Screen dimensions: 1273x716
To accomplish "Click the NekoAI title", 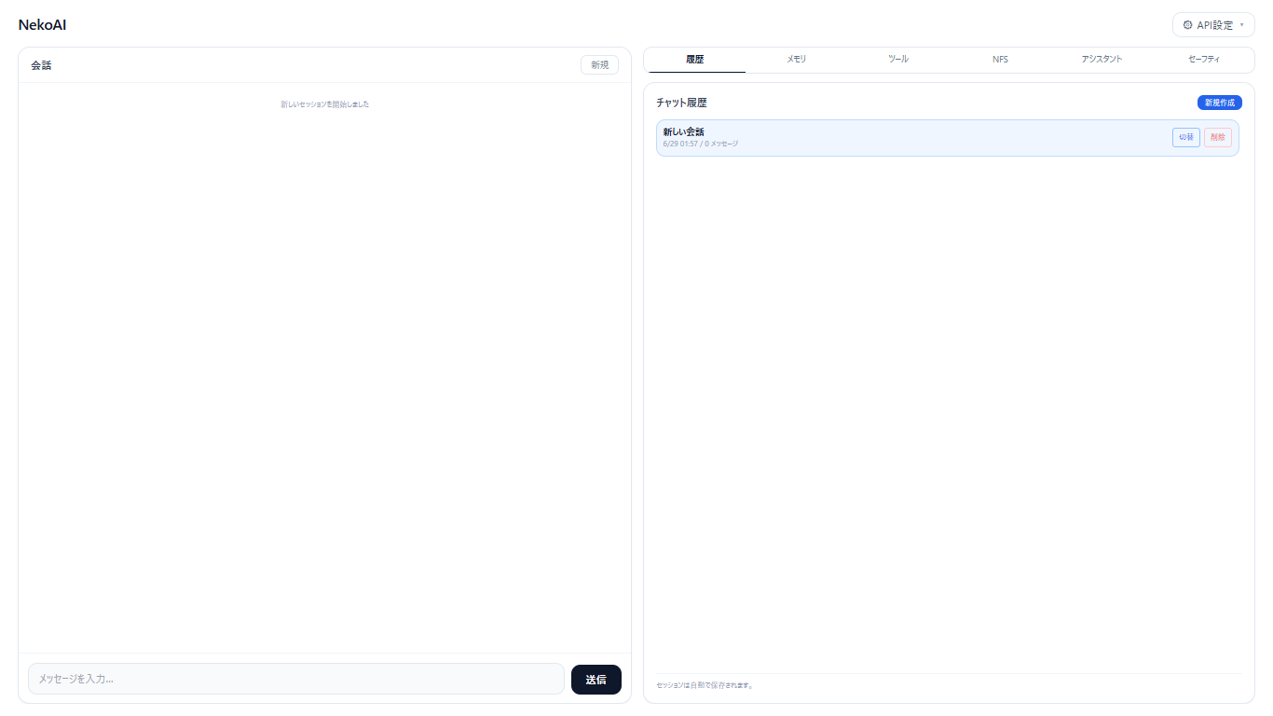I will (x=42, y=25).
